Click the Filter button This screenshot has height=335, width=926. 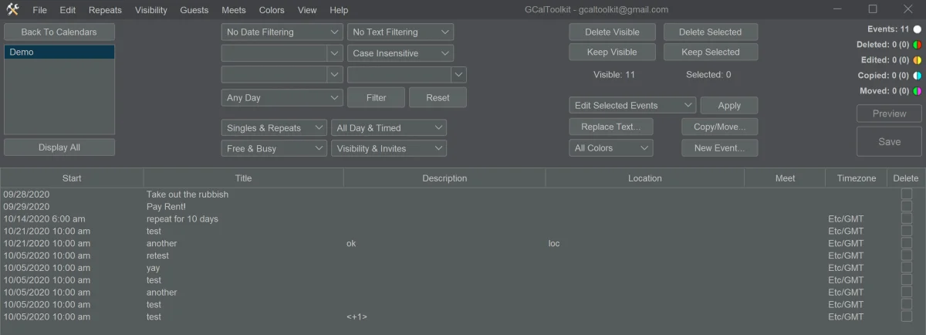[x=377, y=98]
